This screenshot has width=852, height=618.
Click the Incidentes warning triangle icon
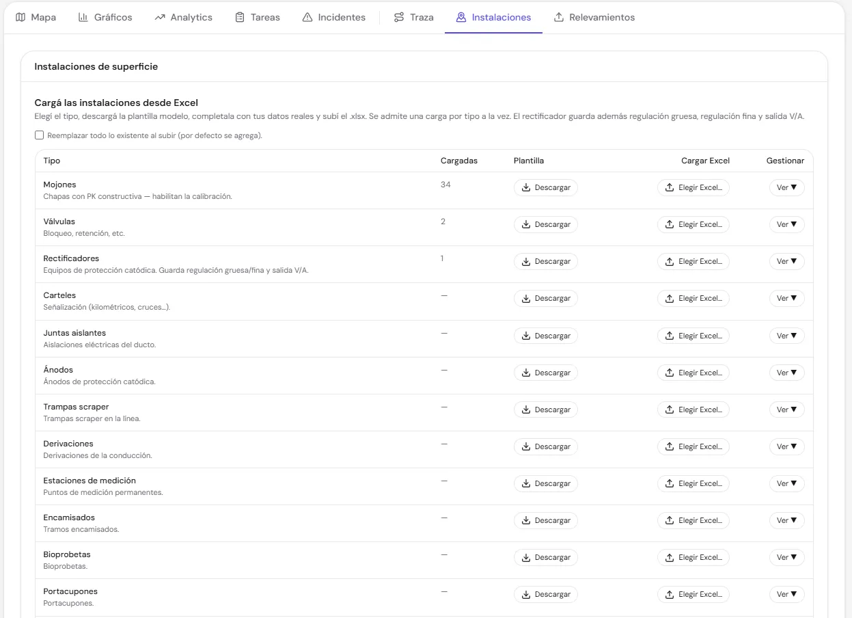[x=307, y=17]
